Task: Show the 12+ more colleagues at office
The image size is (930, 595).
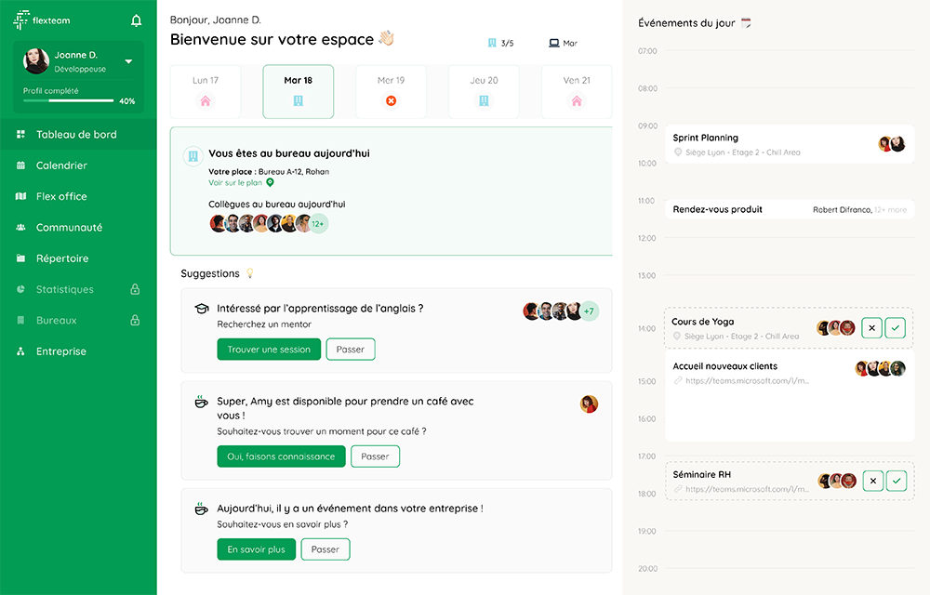Action: [x=317, y=224]
